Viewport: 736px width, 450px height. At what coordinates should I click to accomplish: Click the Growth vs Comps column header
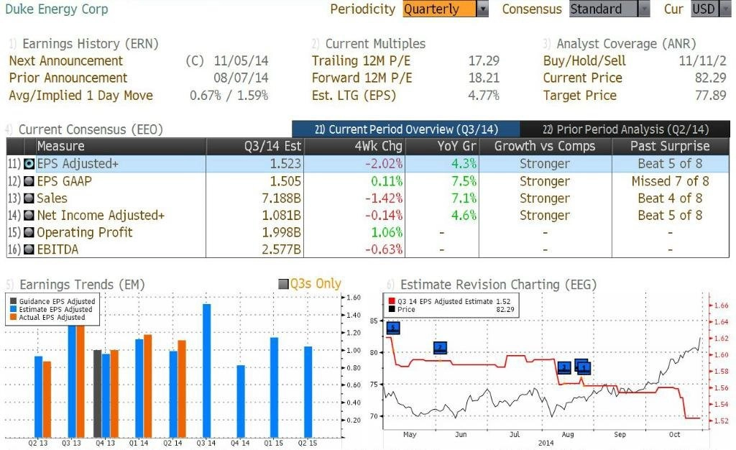coord(545,147)
